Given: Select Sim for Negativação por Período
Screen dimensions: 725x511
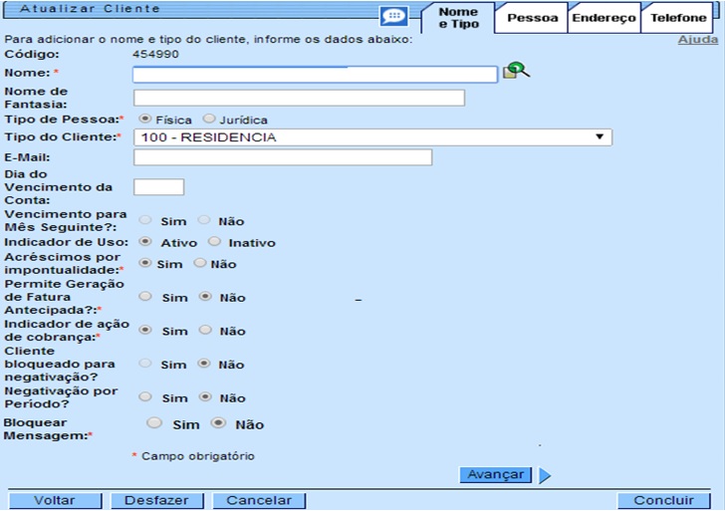Looking at the screenshot, I should coord(145,397).
